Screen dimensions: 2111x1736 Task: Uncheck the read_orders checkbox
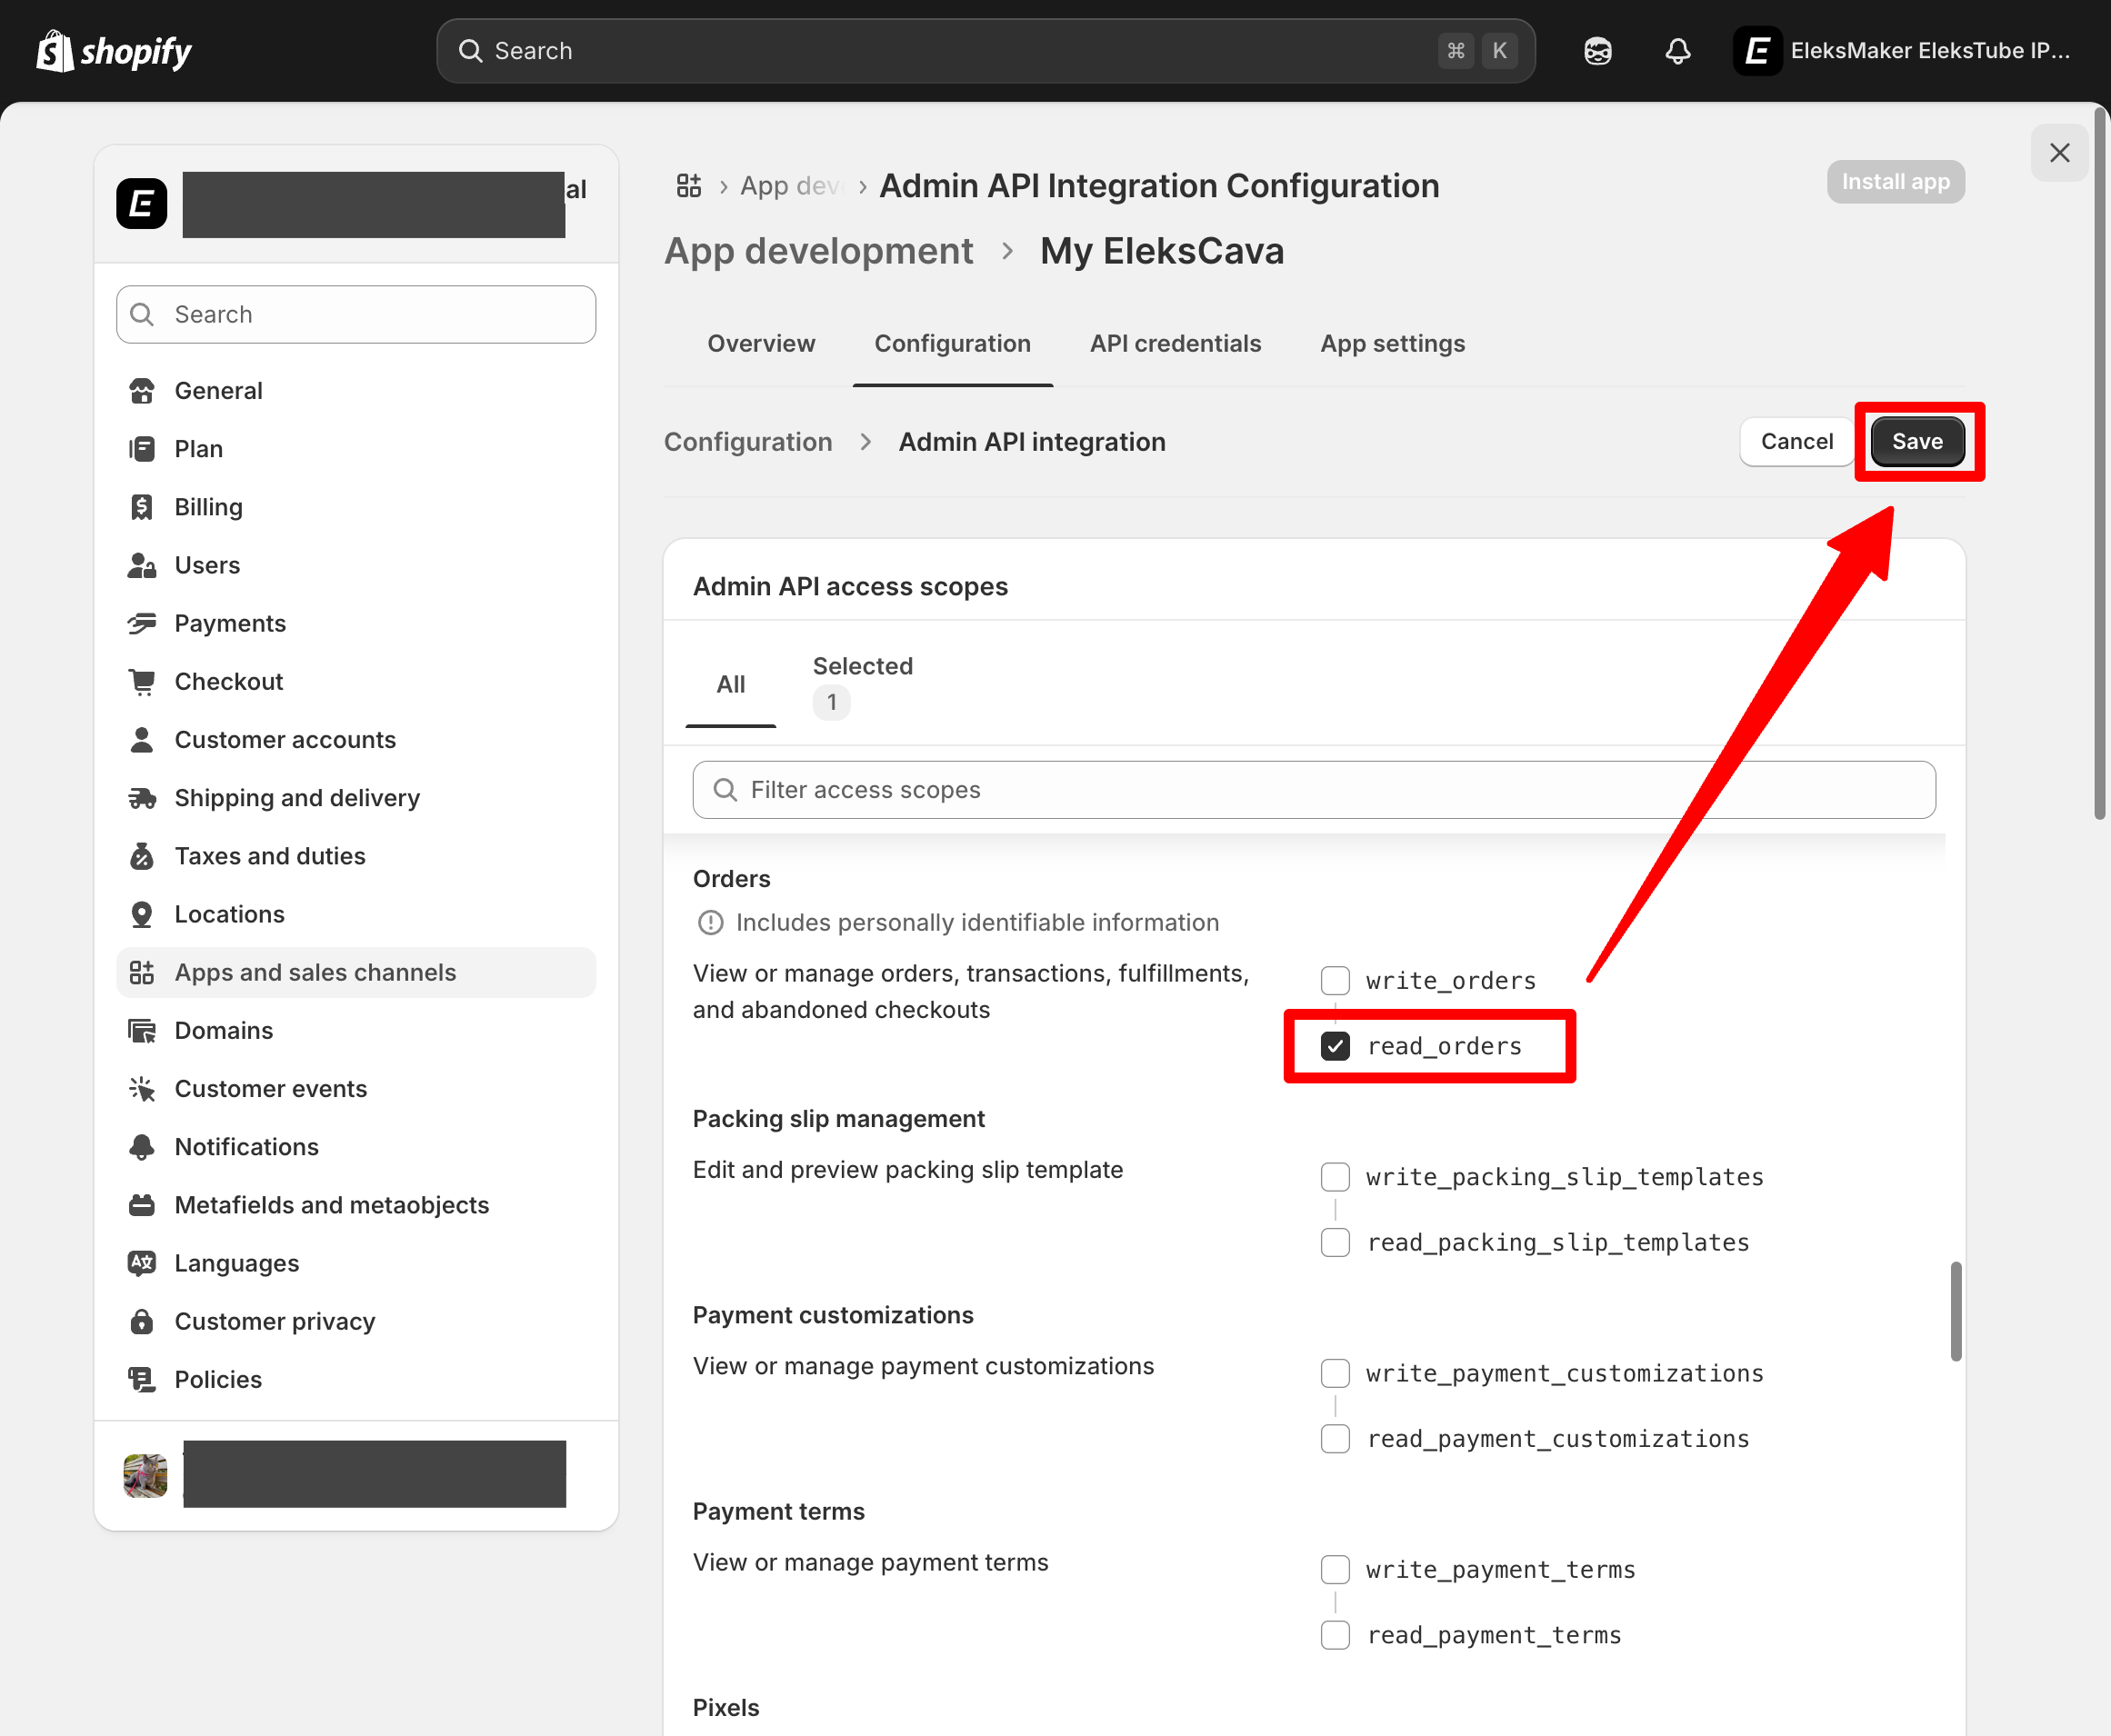click(1335, 1046)
